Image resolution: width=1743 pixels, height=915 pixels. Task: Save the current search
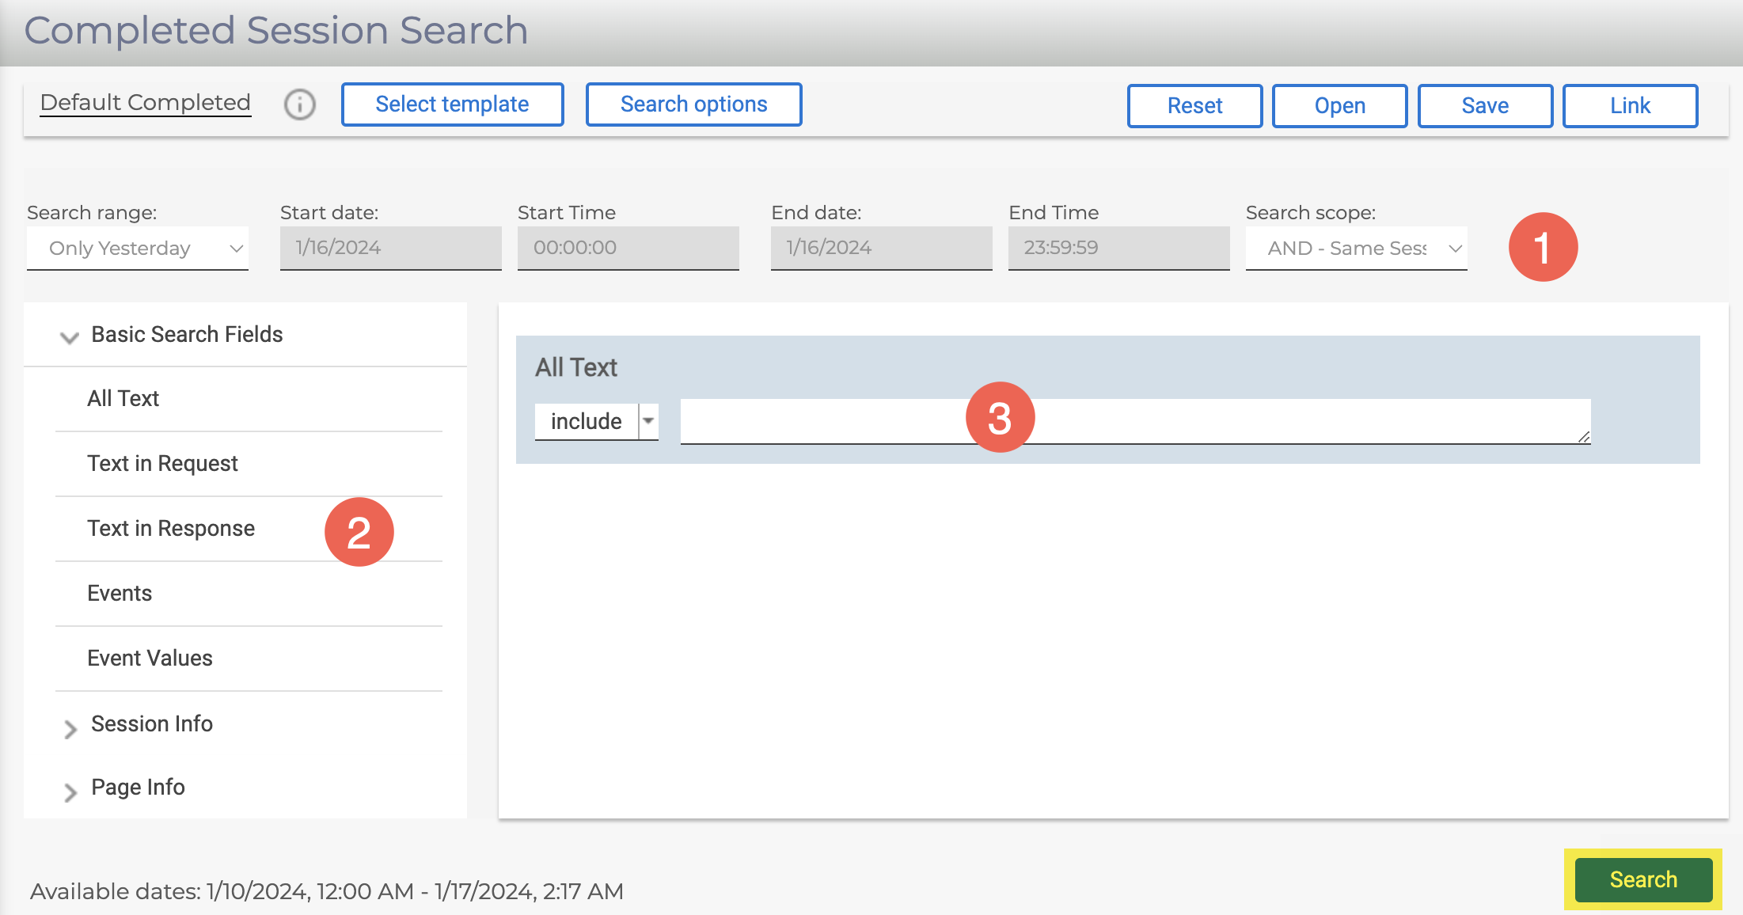point(1485,106)
